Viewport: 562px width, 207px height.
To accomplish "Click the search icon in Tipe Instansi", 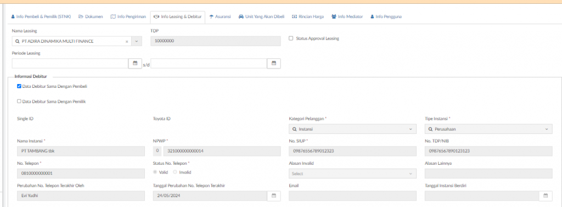I will [x=430, y=129].
